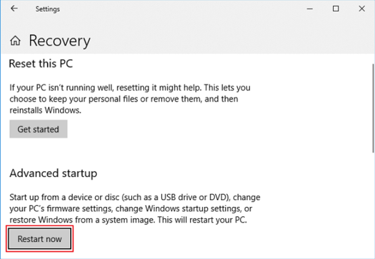Click the Settings window title text

point(47,9)
